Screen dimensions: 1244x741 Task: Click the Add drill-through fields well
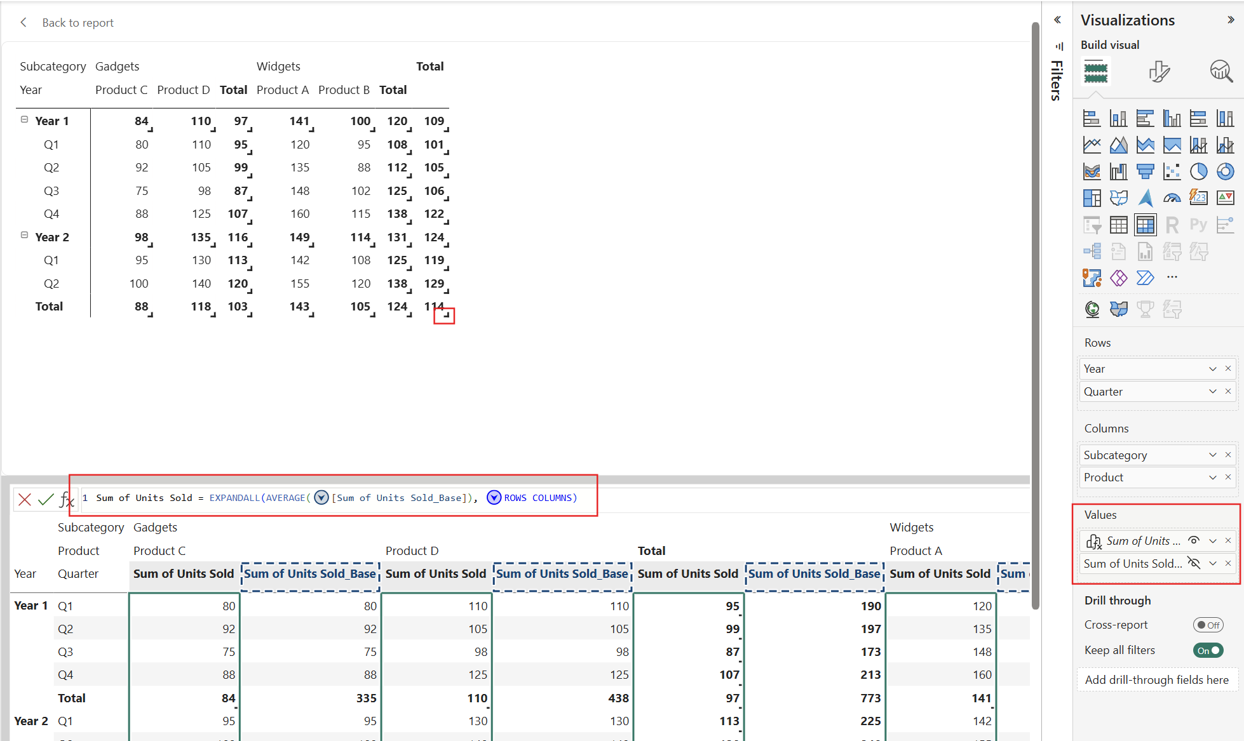pos(1156,679)
